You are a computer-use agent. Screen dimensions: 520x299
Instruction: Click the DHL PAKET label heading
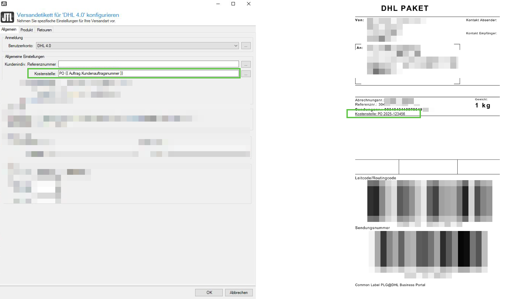(405, 8)
